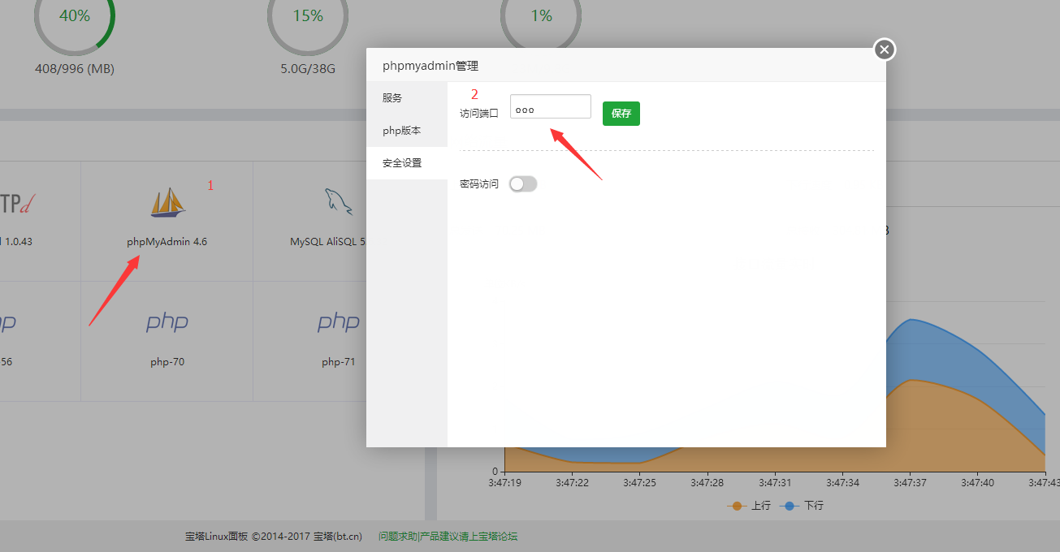Enable the 密码访问 password access toggle
The width and height of the screenshot is (1060, 552).
[522, 183]
